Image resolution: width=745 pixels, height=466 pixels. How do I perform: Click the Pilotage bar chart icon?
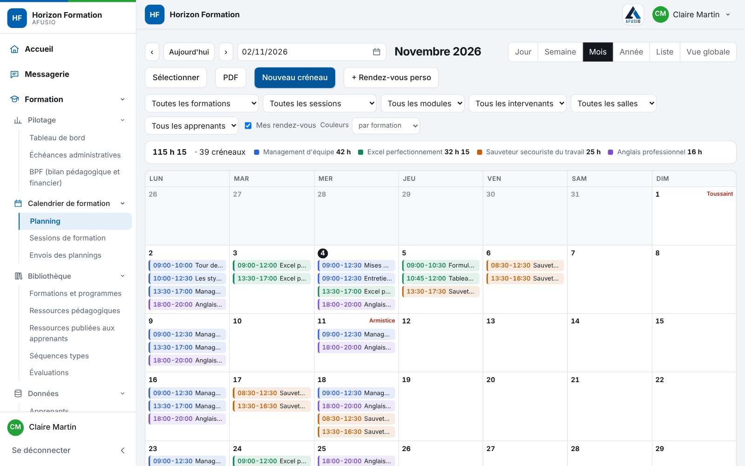tap(18, 120)
